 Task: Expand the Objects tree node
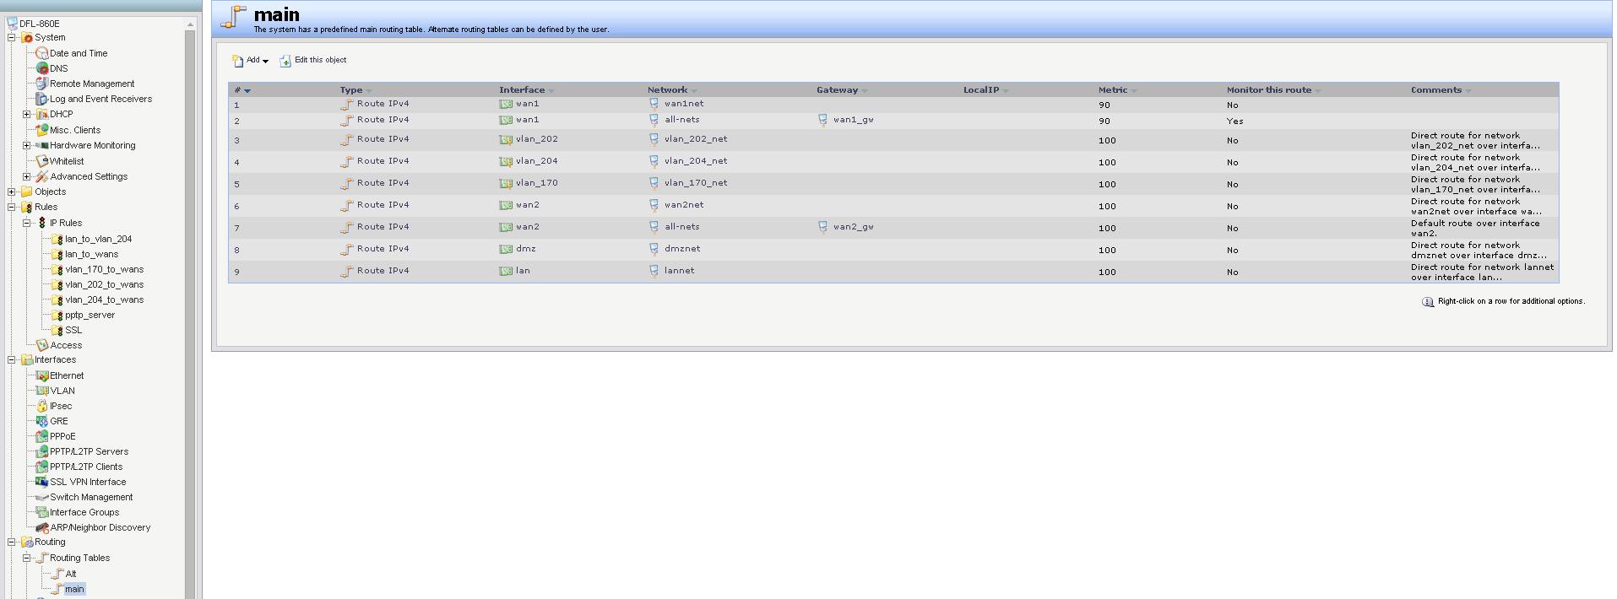(12, 192)
